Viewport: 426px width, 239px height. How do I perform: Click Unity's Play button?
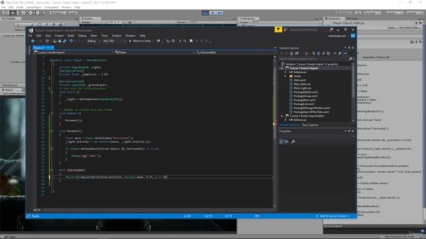(206, 13)
